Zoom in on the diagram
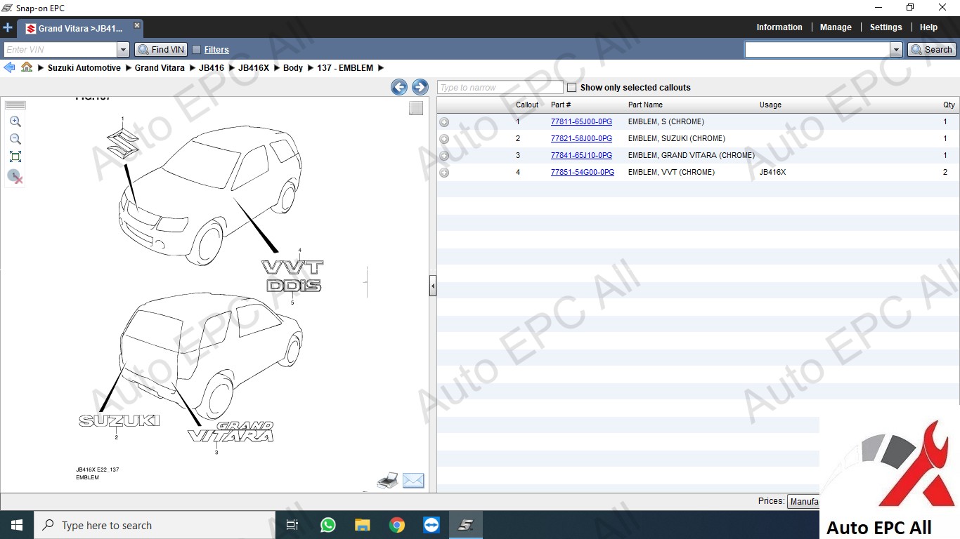 click(15, 121)
